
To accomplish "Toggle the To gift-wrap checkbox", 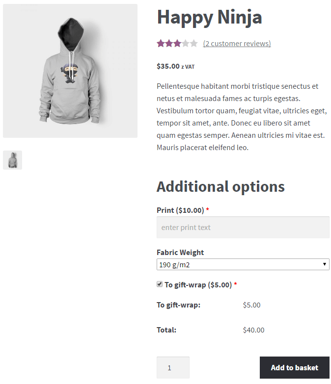I will (x=160, y=284).
